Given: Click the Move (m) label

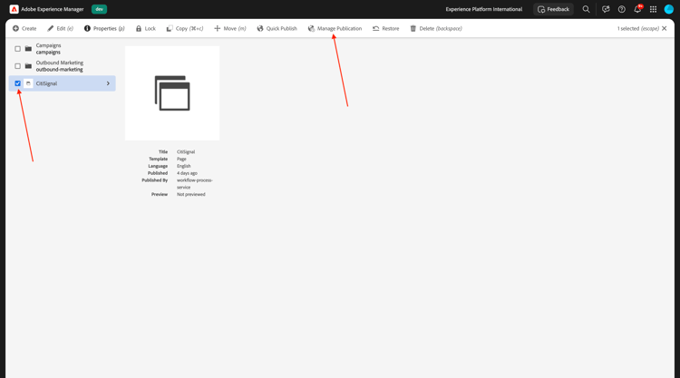Looking at the screenshot, I should pyautogui.click(x=235, y=28).
